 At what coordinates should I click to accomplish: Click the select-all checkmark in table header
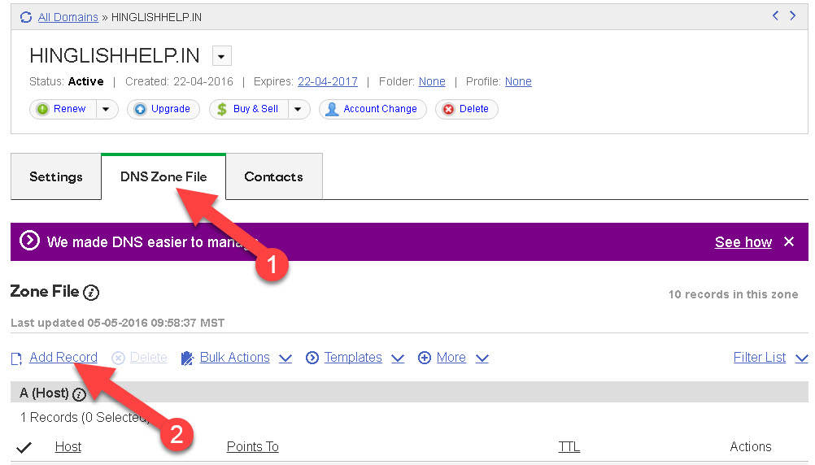[x=24, y=447]
